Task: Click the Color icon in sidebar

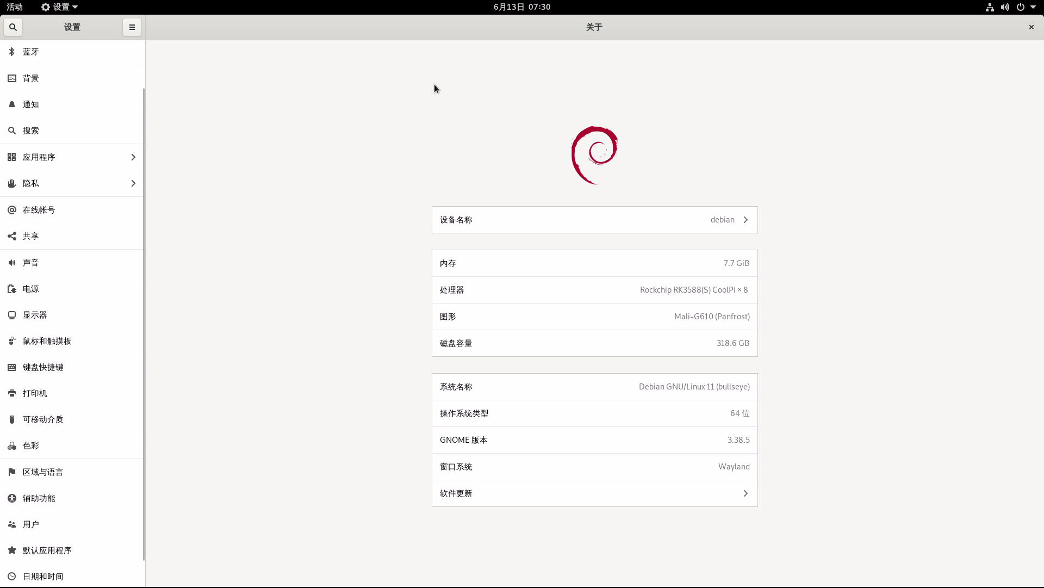Action: point(12,445)
